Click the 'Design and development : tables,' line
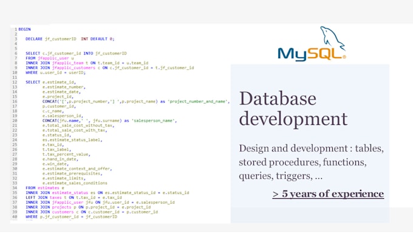 pyautogui.click(x=312, y=149)
